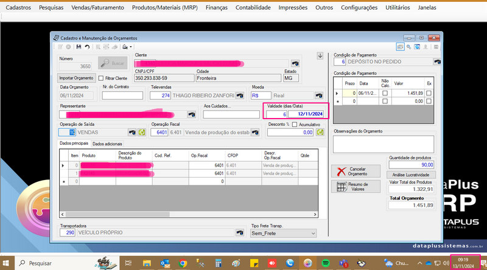This screenshot has width=487, height=270.
Task: Open Microsoft Teams from the taskbar
Action: point(343,263)
